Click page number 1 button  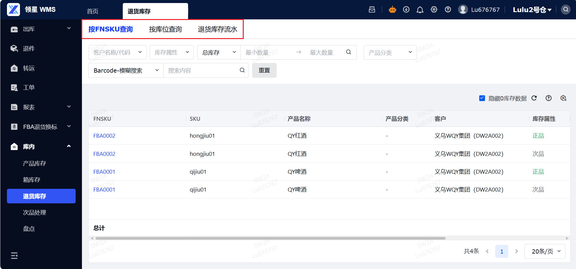tap(502, 251)
